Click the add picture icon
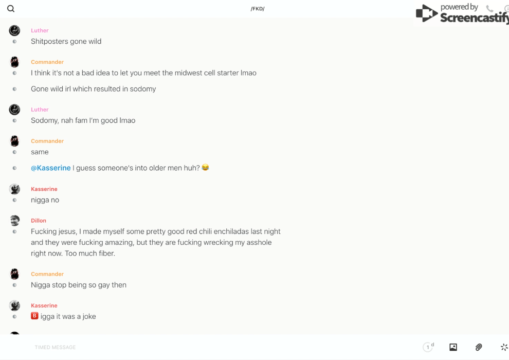The height and width of the screenshot is (360, 509). click(x=453, y=347)
